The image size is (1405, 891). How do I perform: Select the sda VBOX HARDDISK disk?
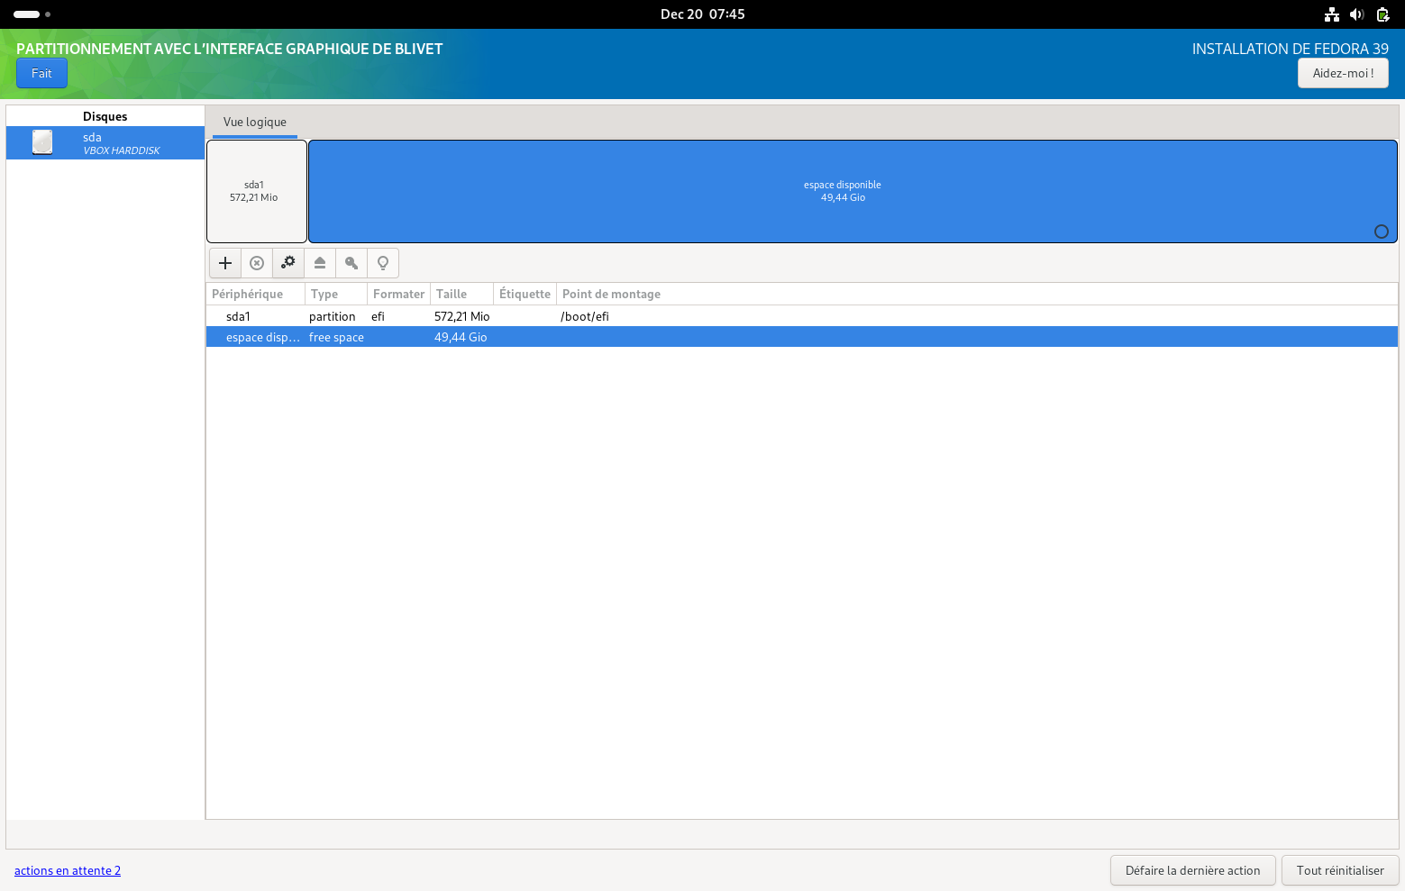(x=105, y=143)
